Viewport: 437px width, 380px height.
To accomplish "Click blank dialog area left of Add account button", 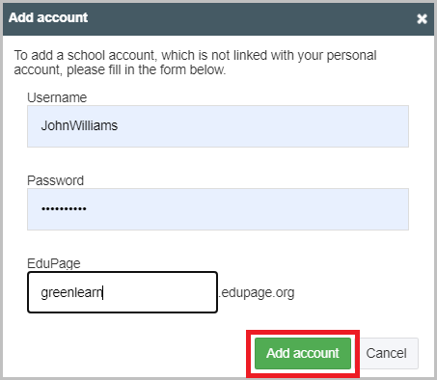I will tap(128, 353).
